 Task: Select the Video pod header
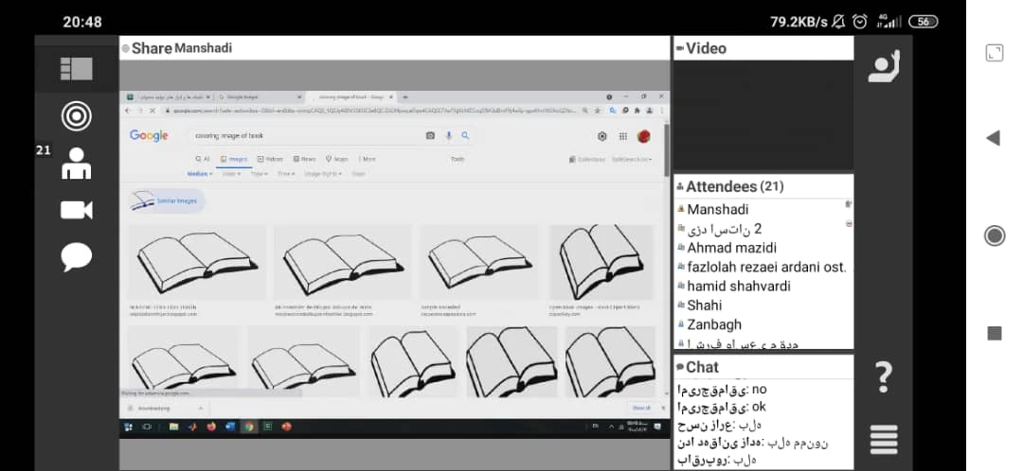tap(707, 48)
